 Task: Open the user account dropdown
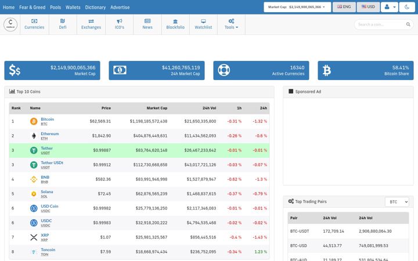pos(390,7)
